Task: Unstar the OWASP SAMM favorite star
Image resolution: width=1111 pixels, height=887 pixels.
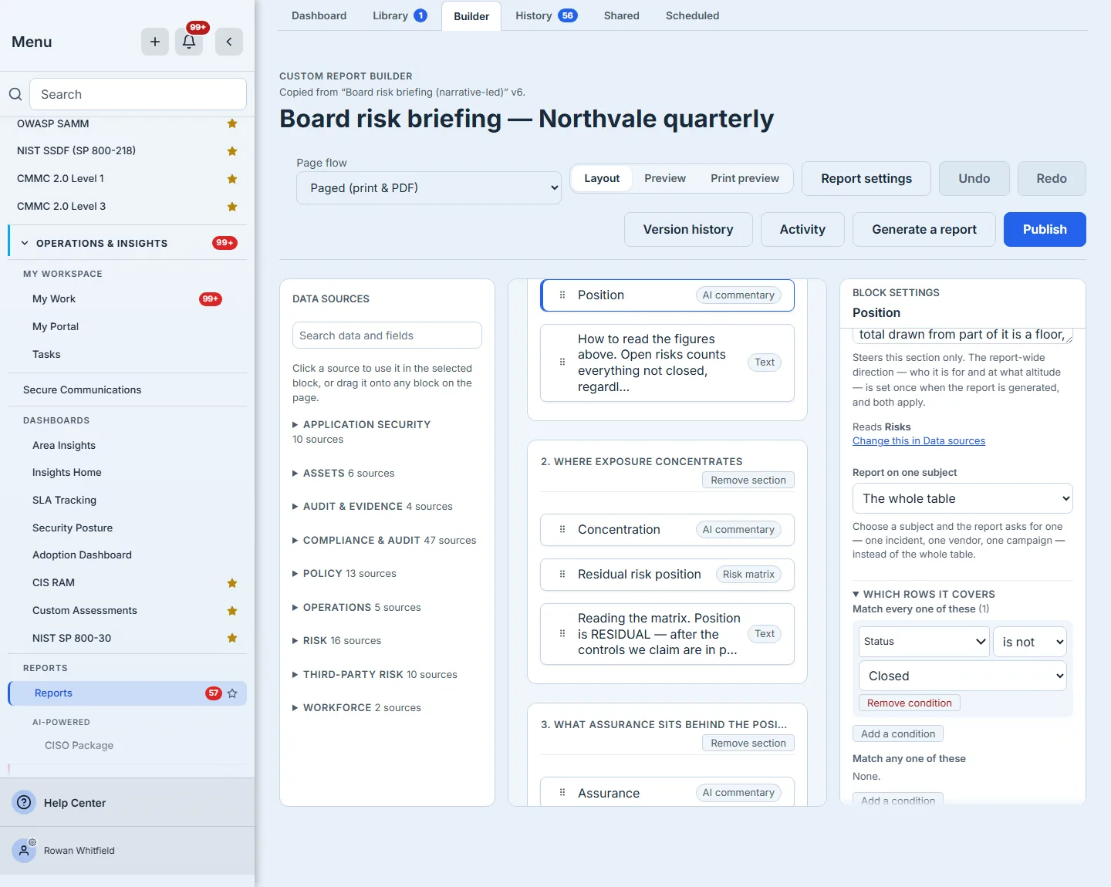Action: click(232, 123)
